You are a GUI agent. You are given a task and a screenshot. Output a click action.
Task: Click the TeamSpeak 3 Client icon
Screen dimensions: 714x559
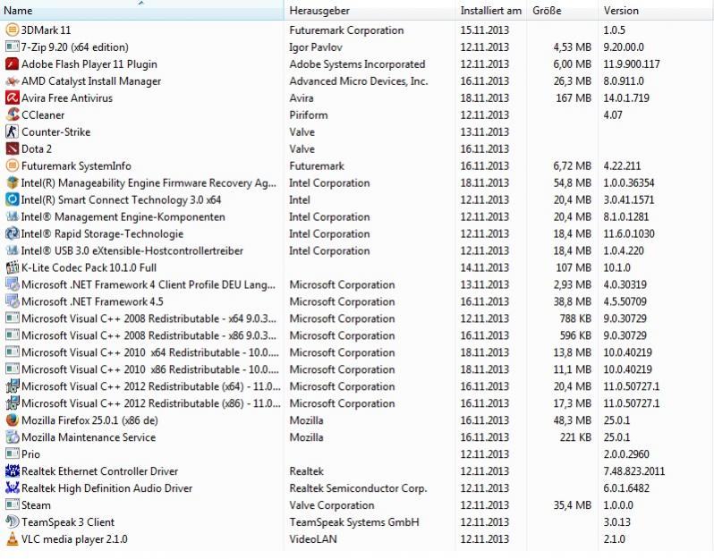[x=13, y=521]
